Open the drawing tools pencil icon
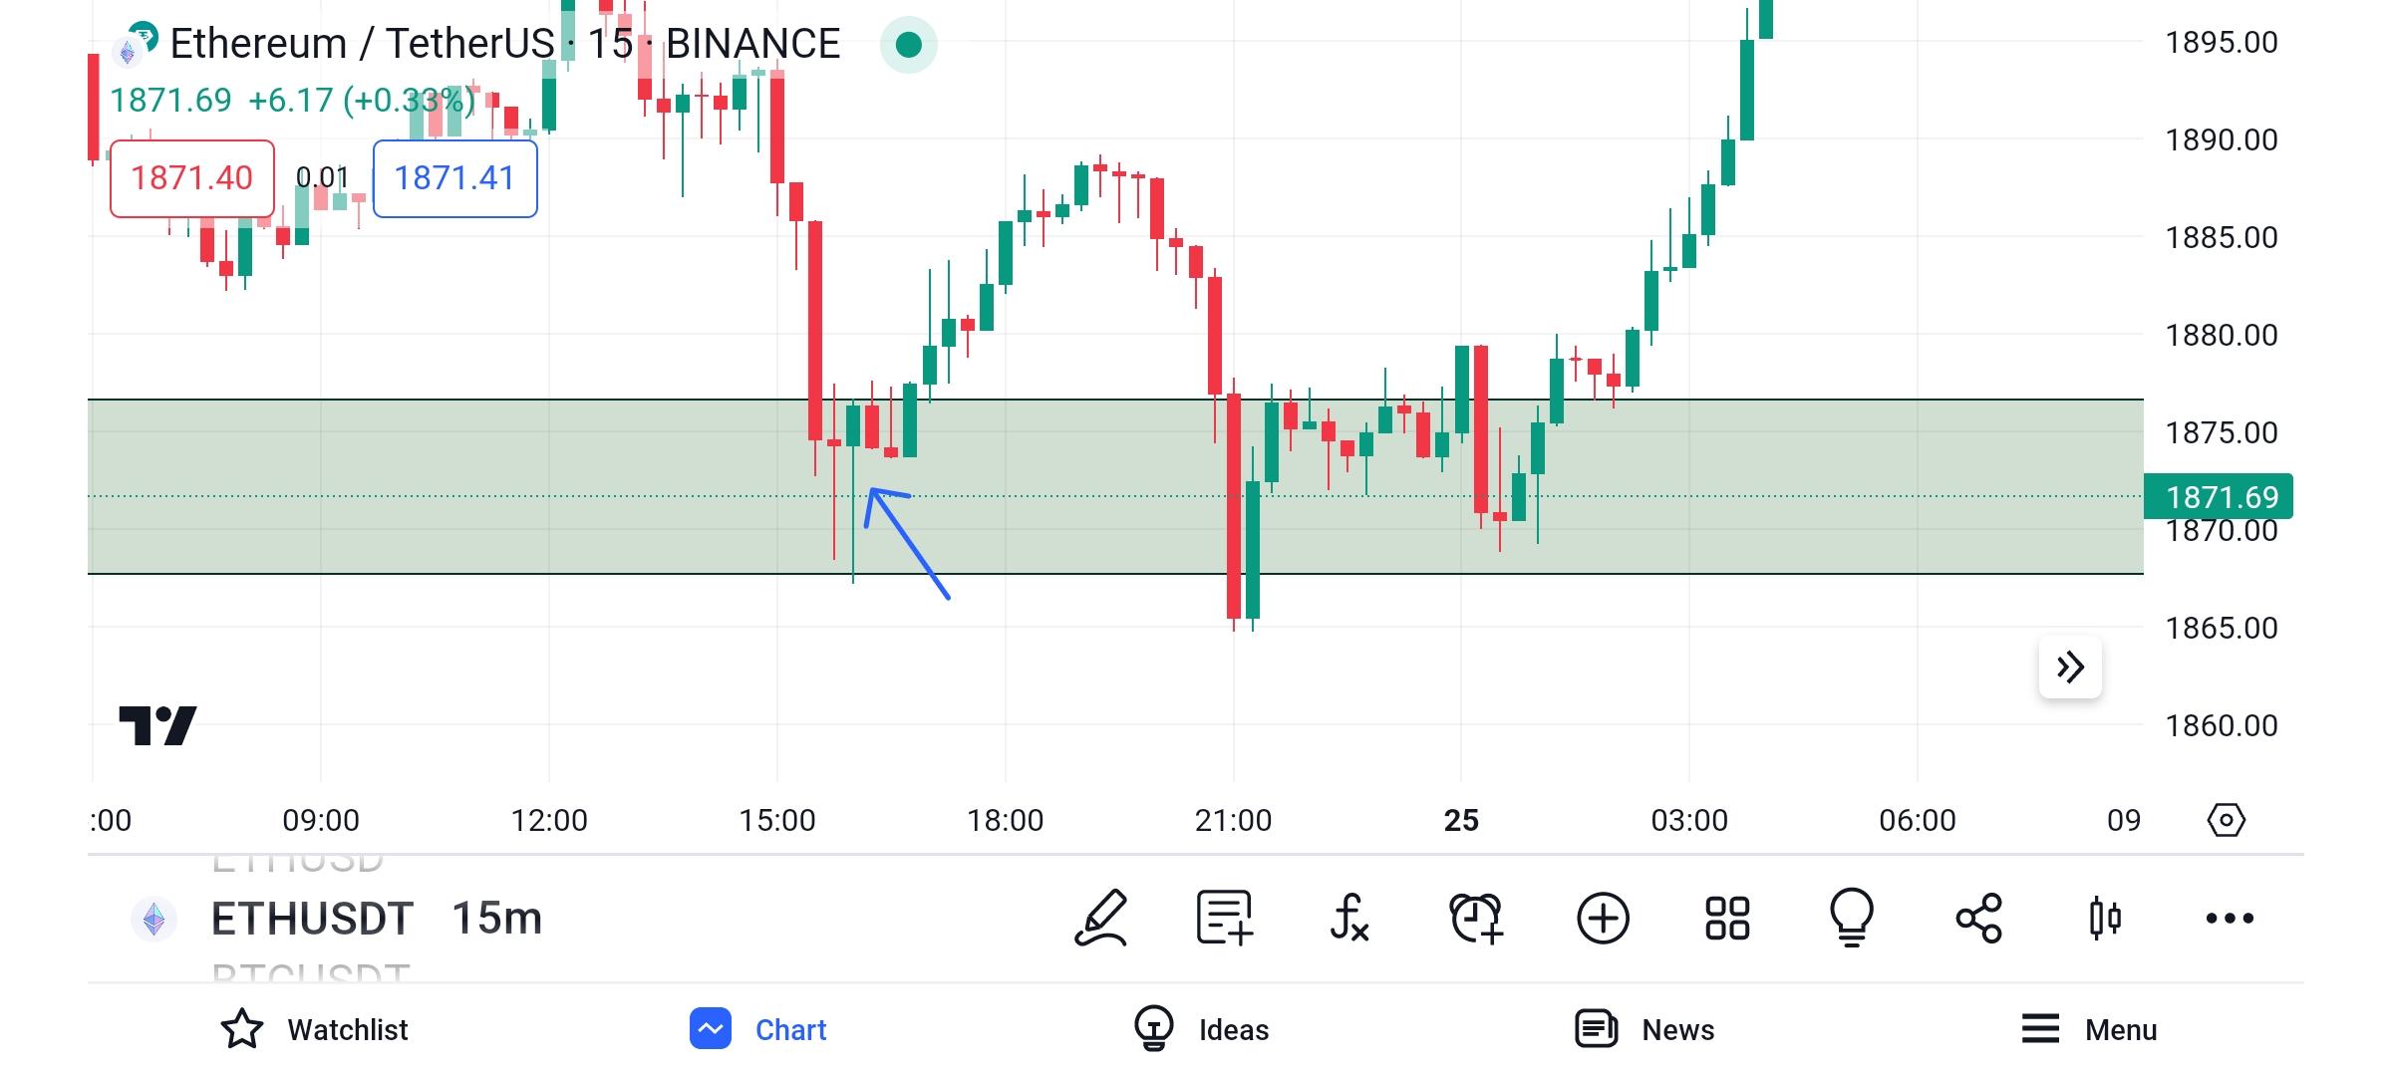The width and height of the screenshot is (2392, 1076). pos(1101,918)
